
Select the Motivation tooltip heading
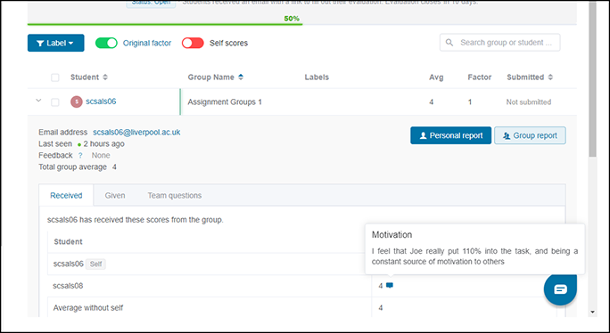pos(392,235)
